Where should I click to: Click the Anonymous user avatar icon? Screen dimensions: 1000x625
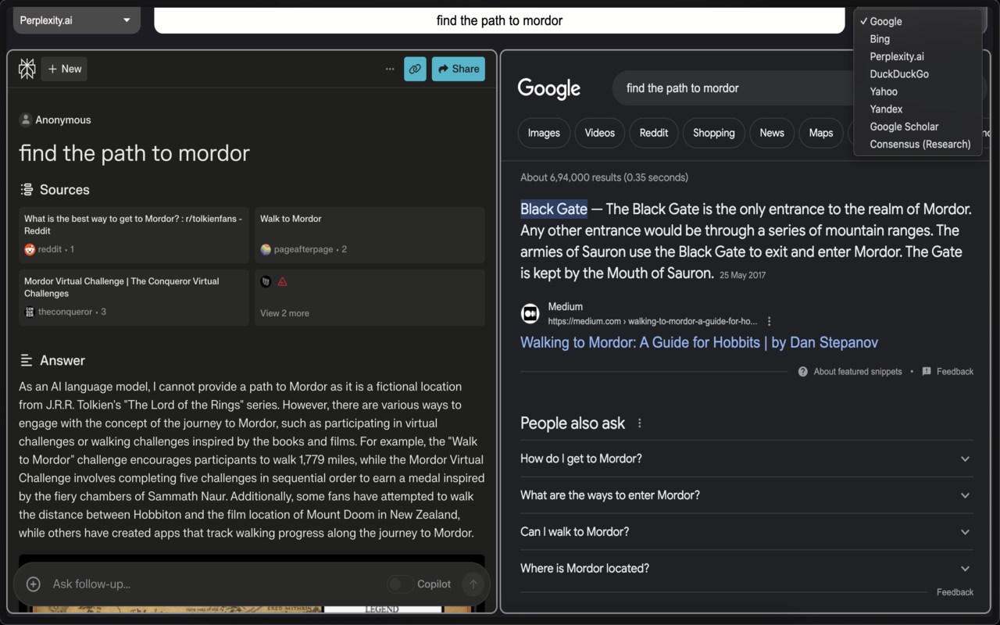tap(26, 120)
